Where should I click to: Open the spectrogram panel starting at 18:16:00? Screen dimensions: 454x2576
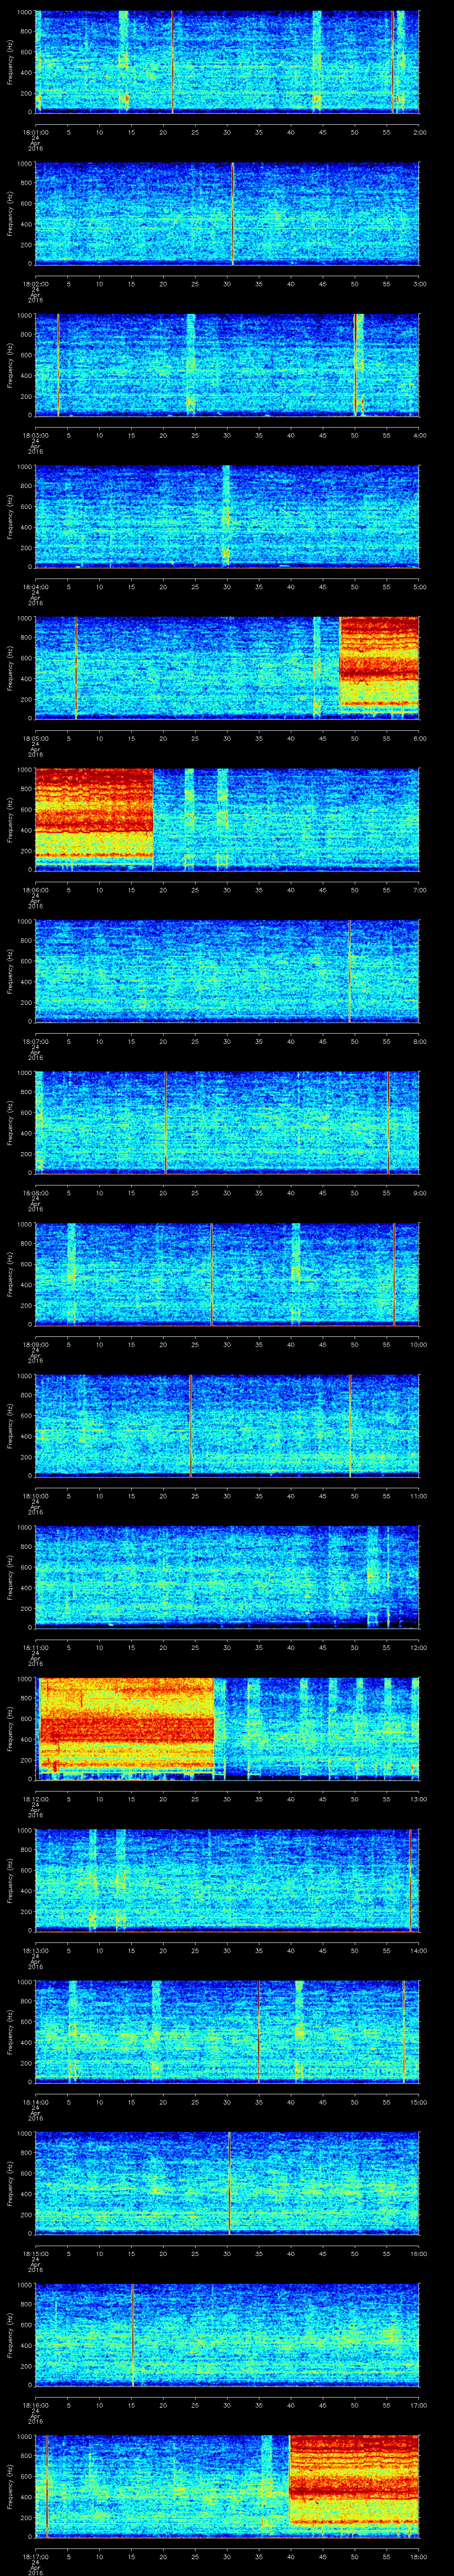227,2335
